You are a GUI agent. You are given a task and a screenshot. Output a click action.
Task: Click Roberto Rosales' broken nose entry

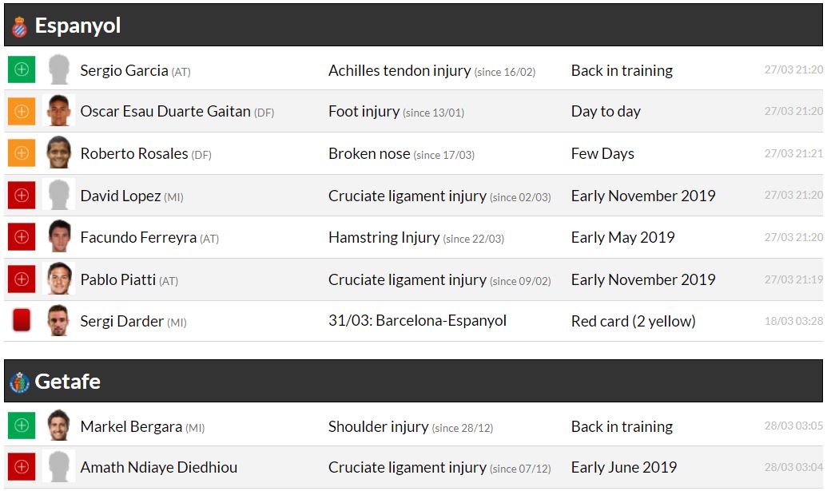coord(369,153)
